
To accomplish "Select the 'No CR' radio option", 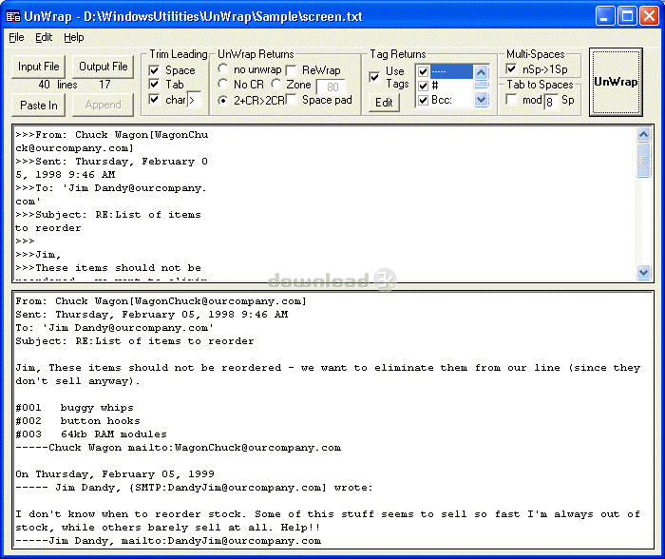I will [223, 85].
